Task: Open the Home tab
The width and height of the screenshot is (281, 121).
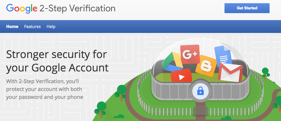Action: [12, 27]
